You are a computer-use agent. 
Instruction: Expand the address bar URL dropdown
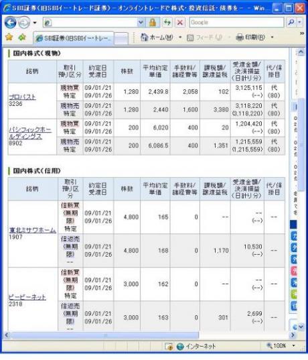click(141, 23)
